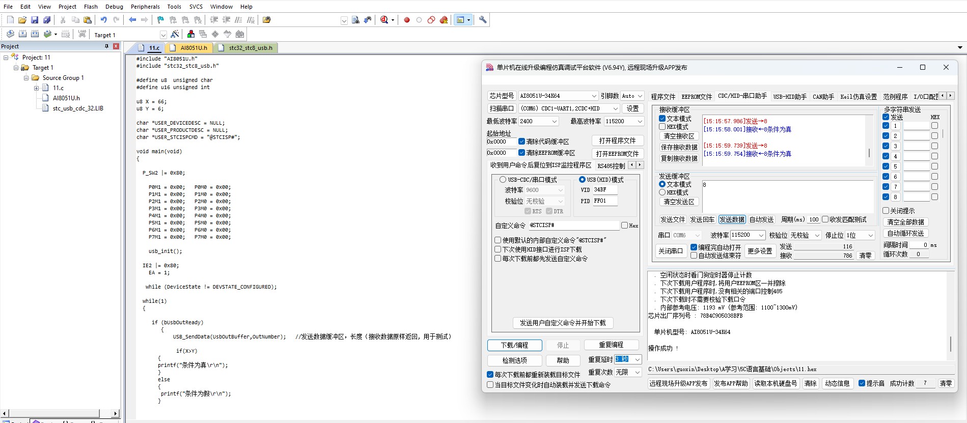Toggle 编程完自动打开 checkbox
Image resolution: width=967 pixels, height=423 pixels.
click(694, 247)
